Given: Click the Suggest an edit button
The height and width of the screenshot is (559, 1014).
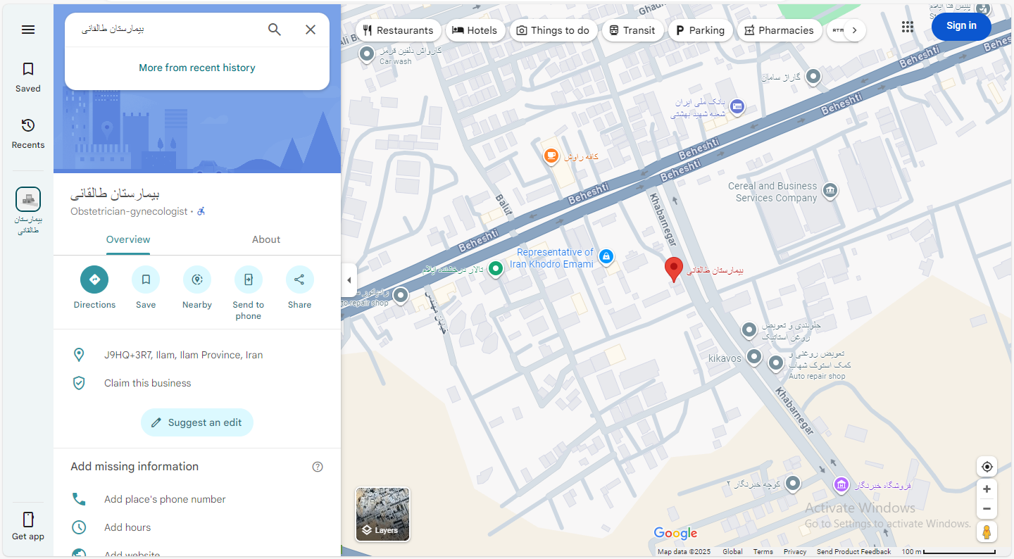Looking at the screenshot, I should point(197,422).
